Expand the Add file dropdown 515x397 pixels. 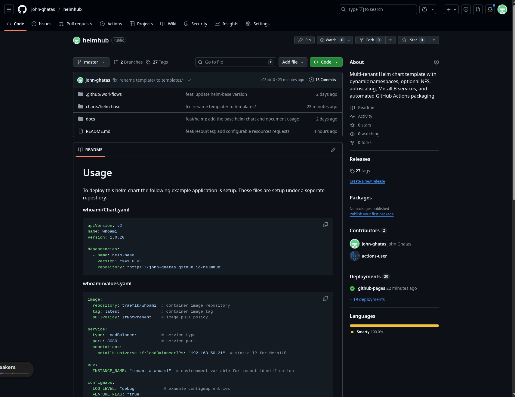(293, 62)
